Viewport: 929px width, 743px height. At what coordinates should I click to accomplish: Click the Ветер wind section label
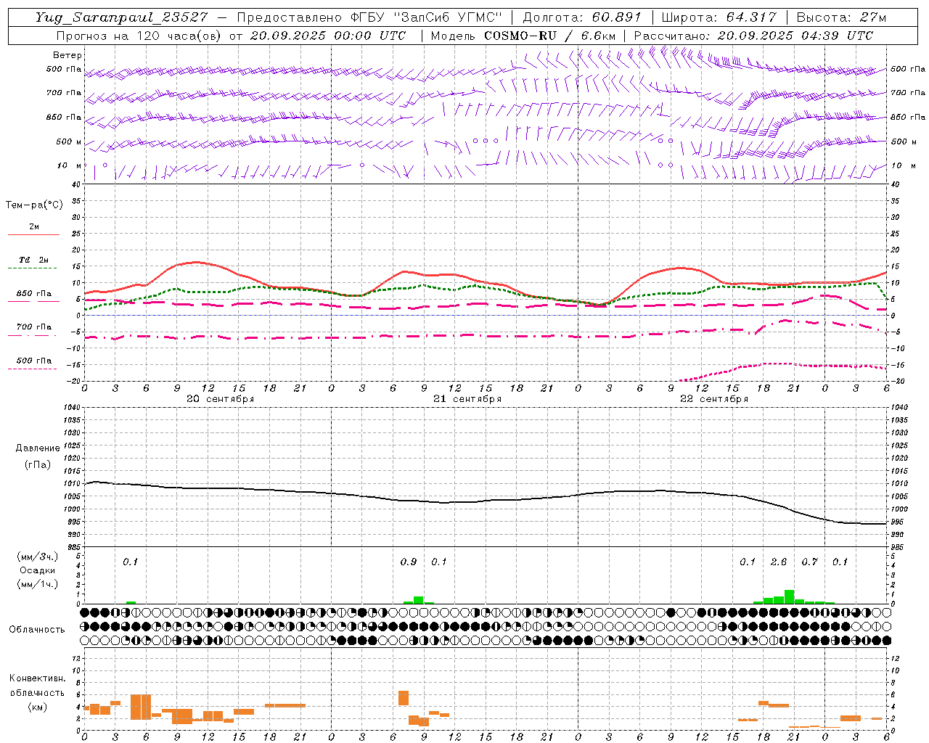click(x=67, y=55)
